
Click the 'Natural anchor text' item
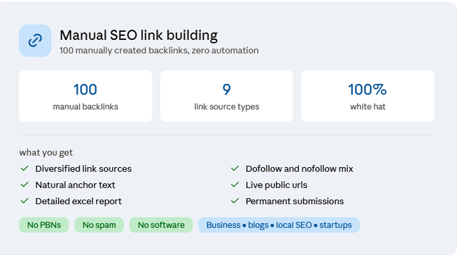pyautogui.click(x=75, y=185)
